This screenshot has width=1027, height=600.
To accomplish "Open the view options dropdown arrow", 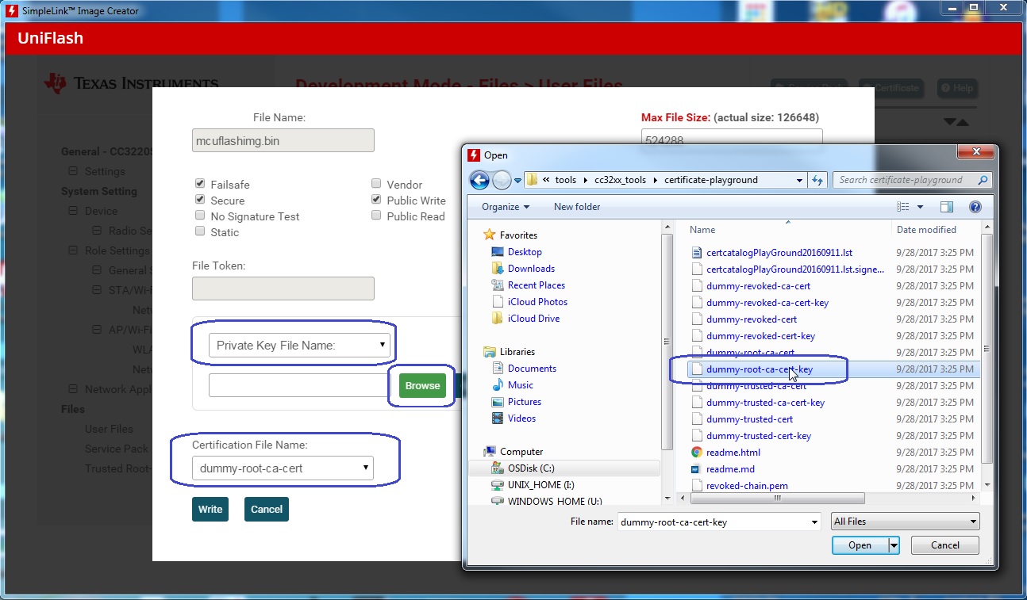I will tap(921, 207).
